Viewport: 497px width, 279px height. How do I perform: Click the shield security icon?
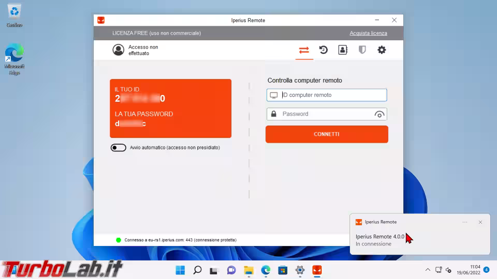click(x=362, y=50)
